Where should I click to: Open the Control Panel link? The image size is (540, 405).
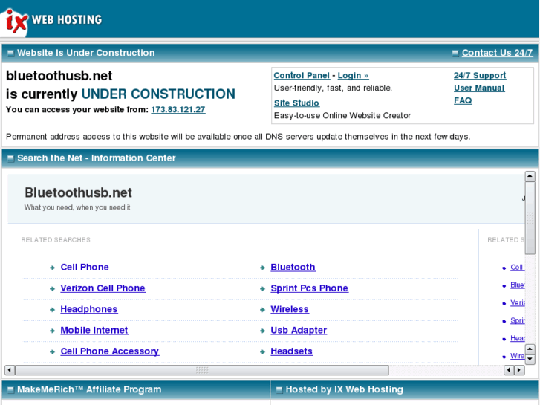302,76
